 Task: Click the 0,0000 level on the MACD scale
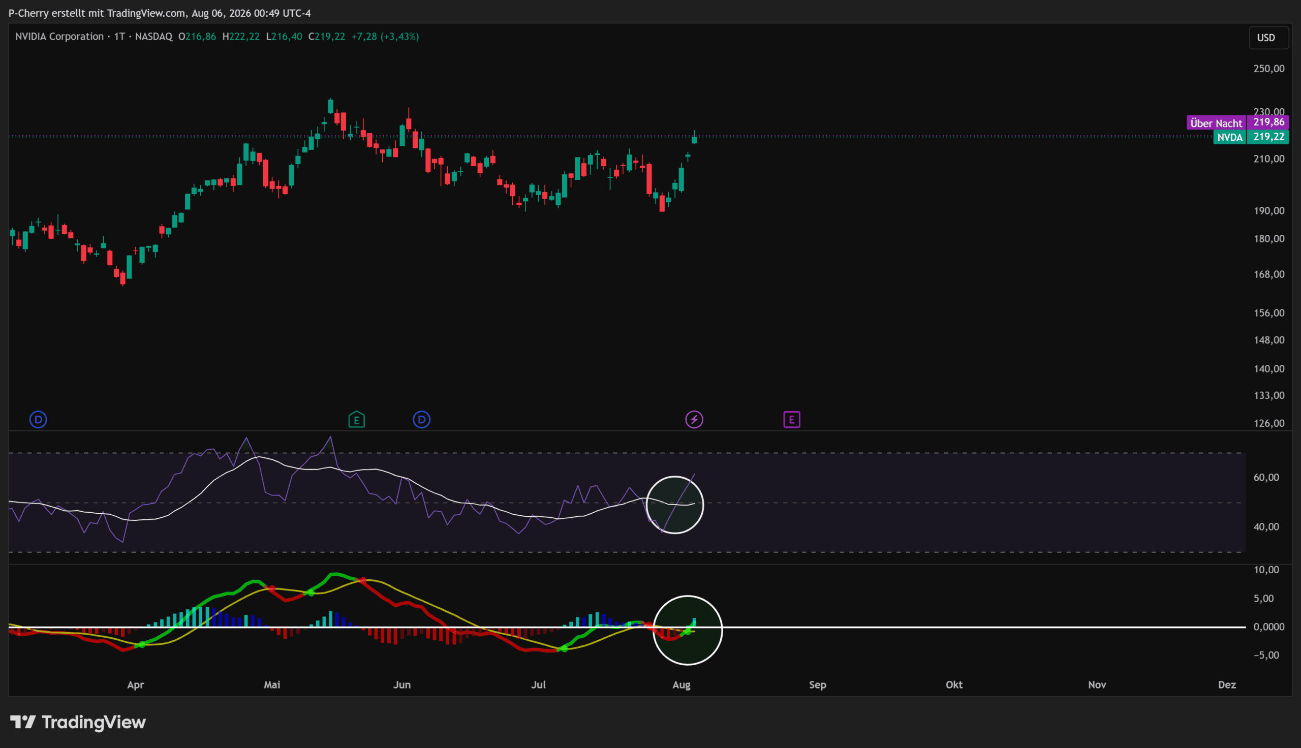tap(1269, 627)
